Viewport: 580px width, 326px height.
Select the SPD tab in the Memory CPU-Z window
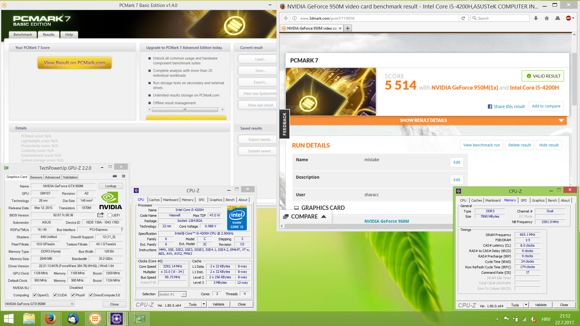click(x=524, y=200)
